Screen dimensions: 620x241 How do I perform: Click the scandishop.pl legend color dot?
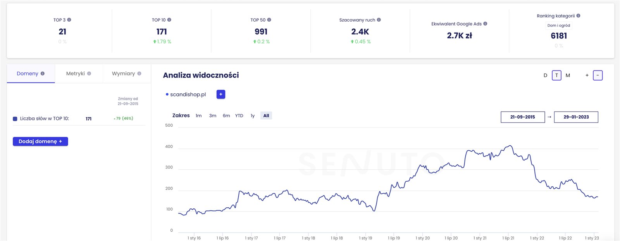(167, 94)
